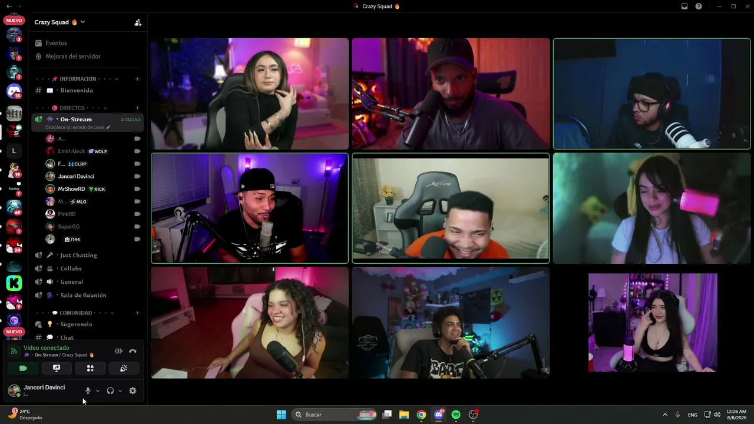Click camera icon beside Jancori Davinci in list
Screen dimensions: 754x424
point(137,176)
